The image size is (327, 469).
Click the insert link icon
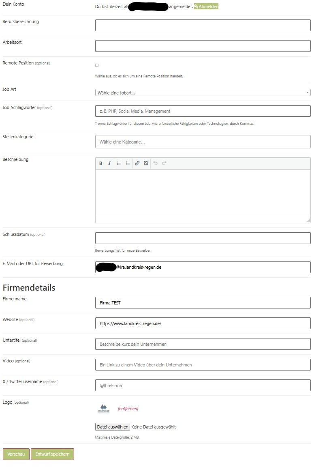tap(137, 163)
